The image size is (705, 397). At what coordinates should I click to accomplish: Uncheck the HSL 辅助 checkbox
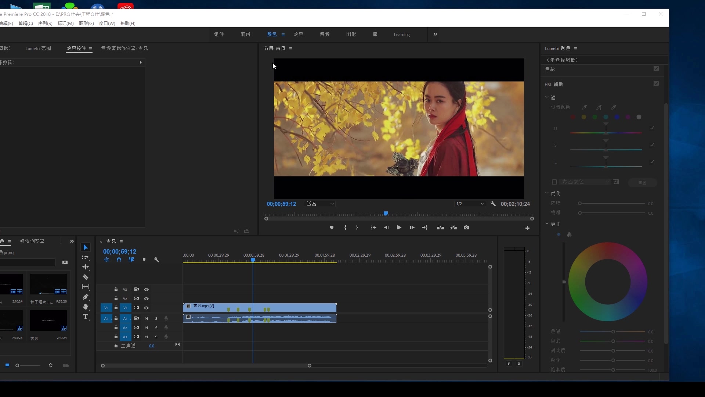pyautogui.click(x=656, y=84)
